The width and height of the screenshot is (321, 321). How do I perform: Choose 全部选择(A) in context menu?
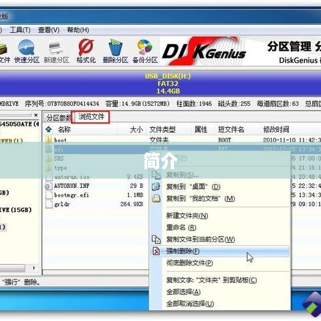[220, 292]
